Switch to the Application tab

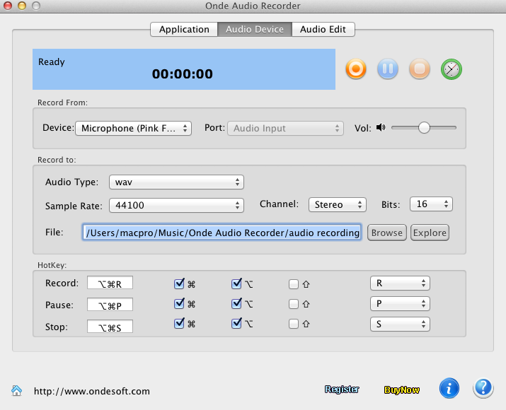[x=184, y=30]
